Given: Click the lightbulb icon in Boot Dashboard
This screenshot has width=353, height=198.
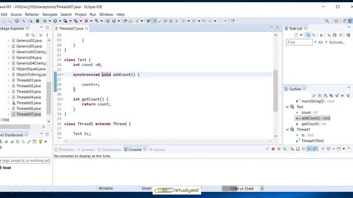Looking at the screenshot, I should click(40, 141).
